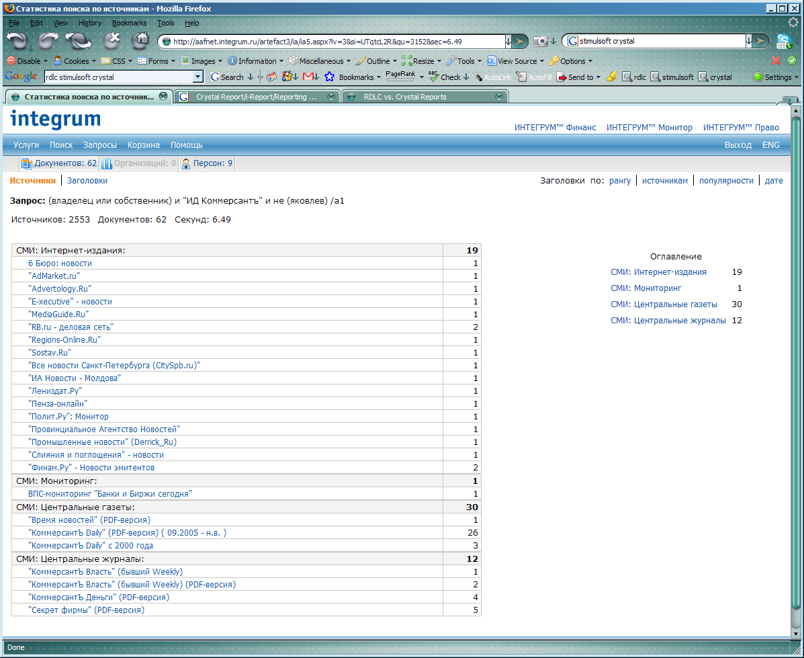Click the AutoFill button
This screenshot has height=658, width=804.
534,77
